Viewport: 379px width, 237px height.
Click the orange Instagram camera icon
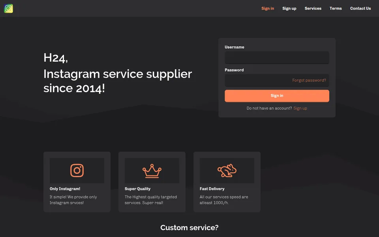77,171
